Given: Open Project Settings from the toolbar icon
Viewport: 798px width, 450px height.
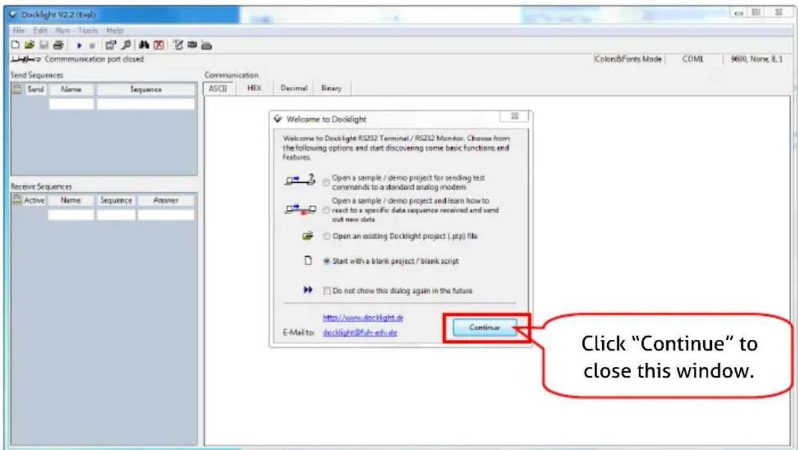Looking at the screenshot, I should [110, 45].
